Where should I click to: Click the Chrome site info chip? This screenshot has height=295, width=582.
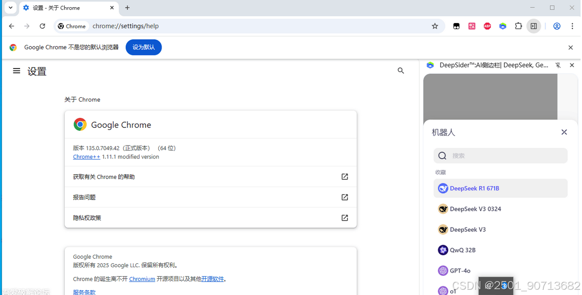point(72,26)
